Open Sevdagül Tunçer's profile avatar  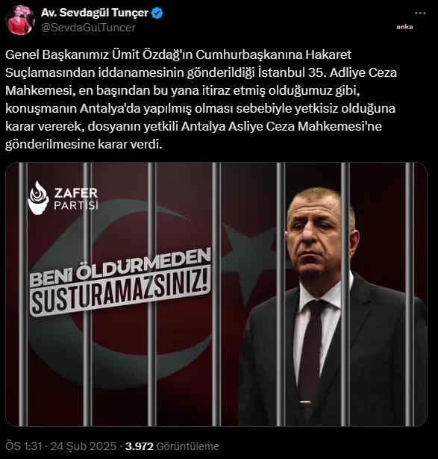20,20
